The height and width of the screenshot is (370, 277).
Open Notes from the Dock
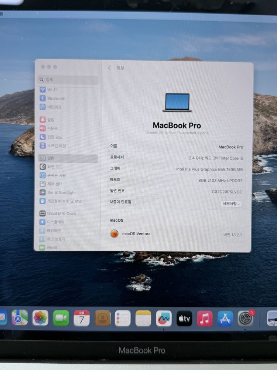(143, 318)
